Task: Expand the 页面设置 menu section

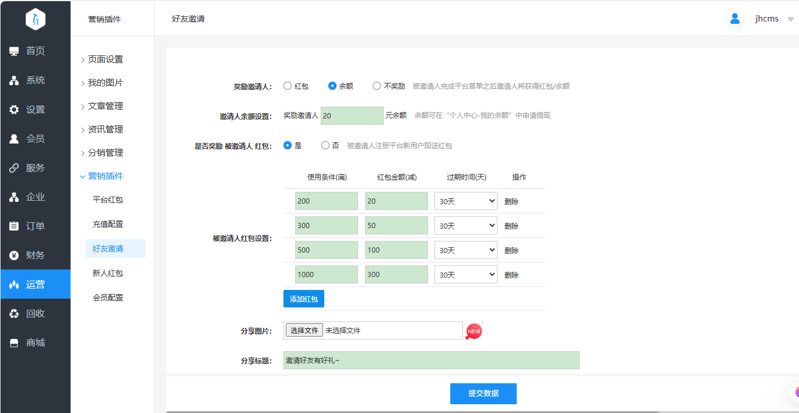Action: pyautogui.click(x=105, y=60)
